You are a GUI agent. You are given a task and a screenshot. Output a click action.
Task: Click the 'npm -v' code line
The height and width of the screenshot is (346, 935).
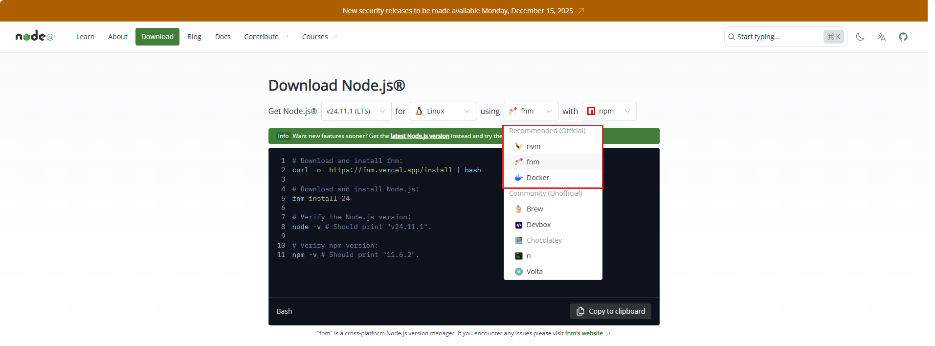[356, 254]
